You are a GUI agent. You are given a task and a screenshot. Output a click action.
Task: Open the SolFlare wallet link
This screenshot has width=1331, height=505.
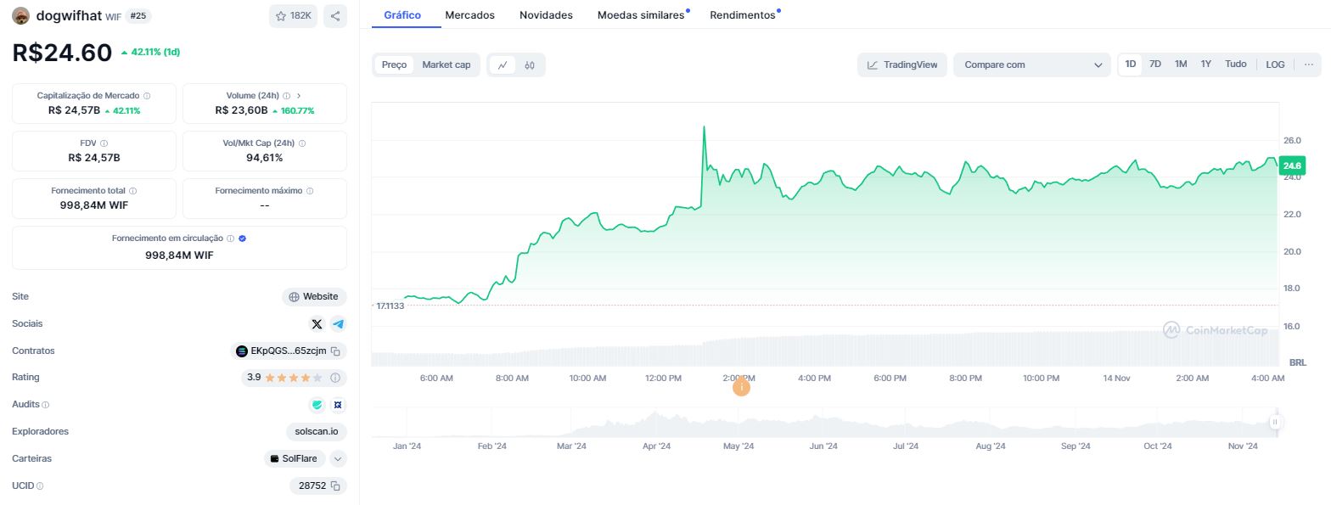(x=294, y=458)
